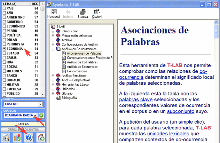The width and height of the screenshot is (220, 143).
Task: Expand the Herramientas Léxico node
Action: click(53, 85)
